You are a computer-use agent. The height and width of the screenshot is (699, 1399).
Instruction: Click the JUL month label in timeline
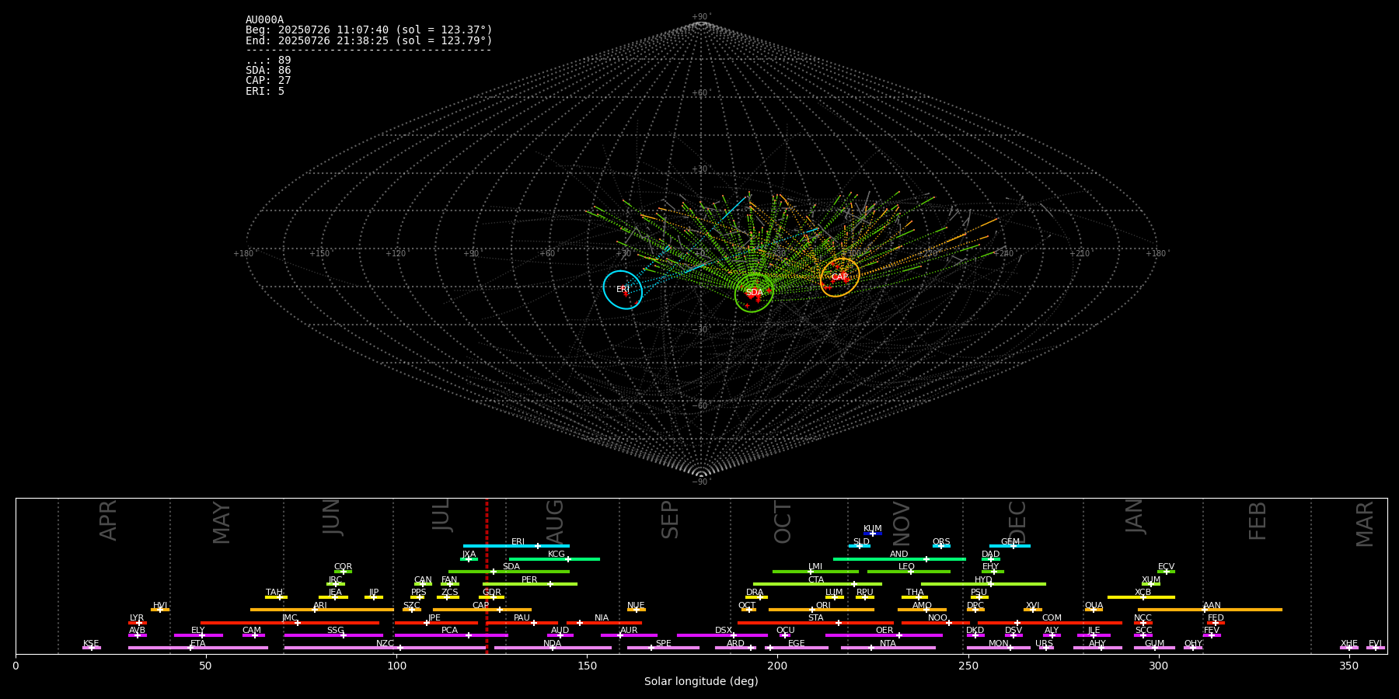(441, 515)
